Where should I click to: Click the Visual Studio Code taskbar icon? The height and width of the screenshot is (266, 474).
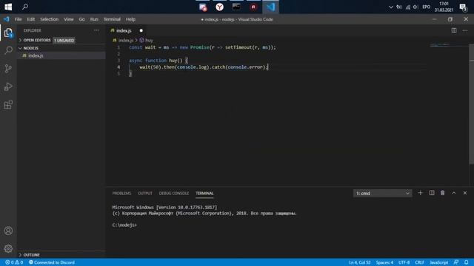[x=270, y=7]
